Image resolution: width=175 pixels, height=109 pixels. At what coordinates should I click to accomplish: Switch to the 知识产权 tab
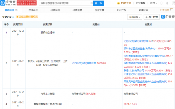(x=121, y=10)
